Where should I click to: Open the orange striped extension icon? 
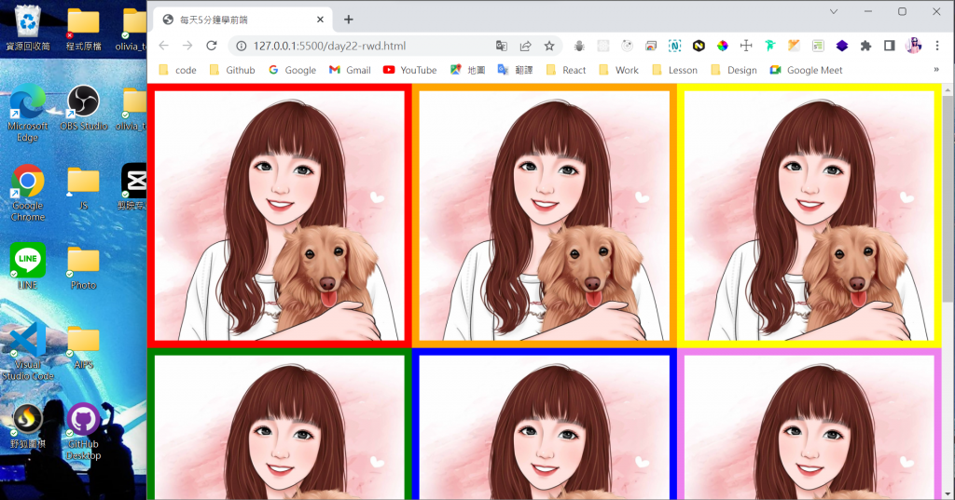(794, 46)
